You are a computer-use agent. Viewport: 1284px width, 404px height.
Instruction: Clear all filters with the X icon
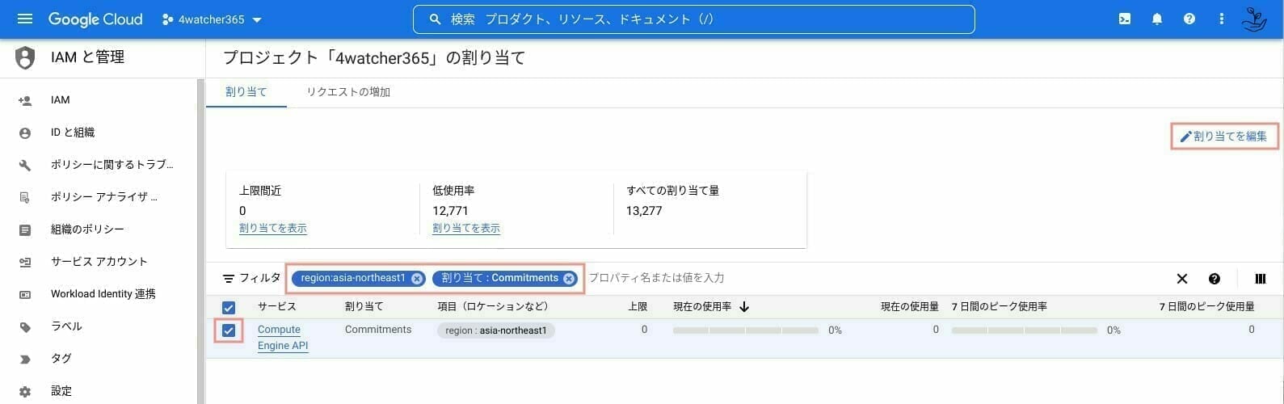1181,279
